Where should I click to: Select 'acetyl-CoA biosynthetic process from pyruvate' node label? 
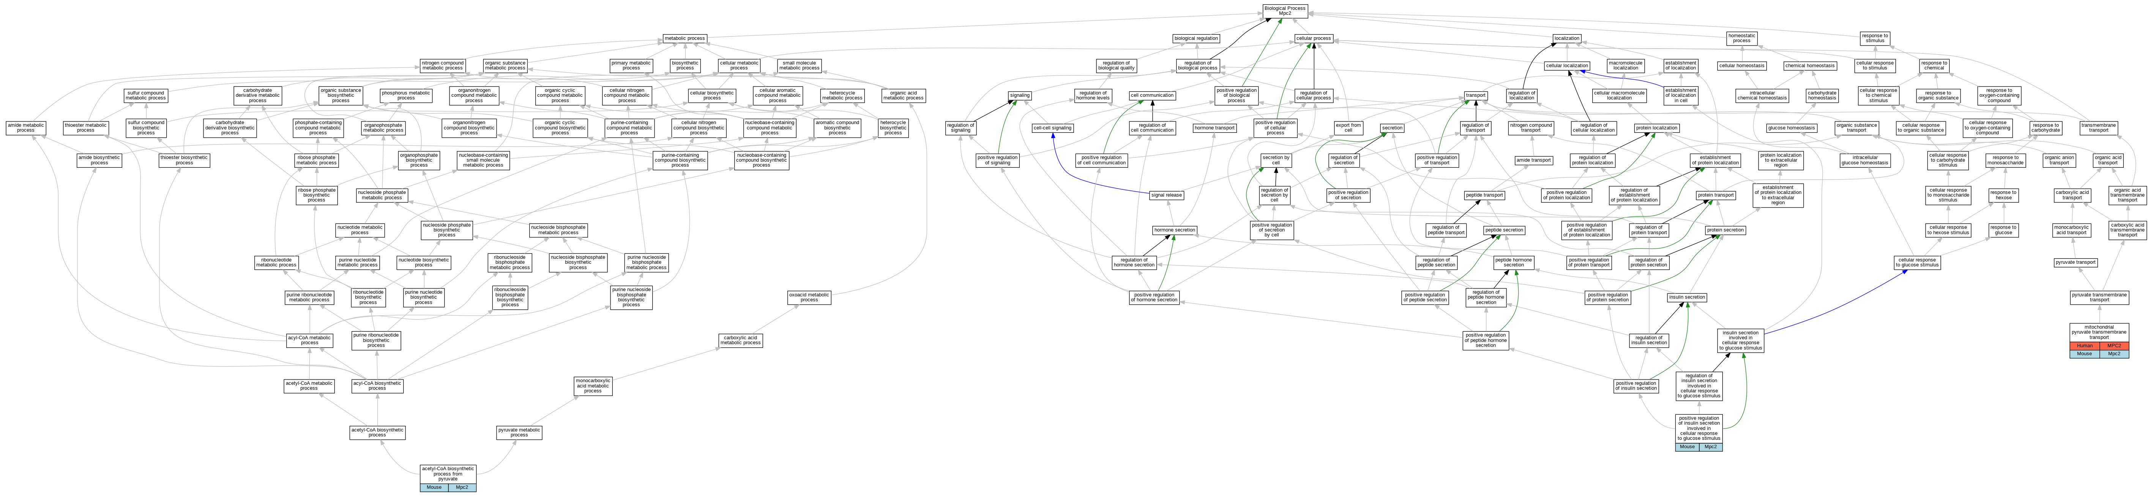point(448,474)
